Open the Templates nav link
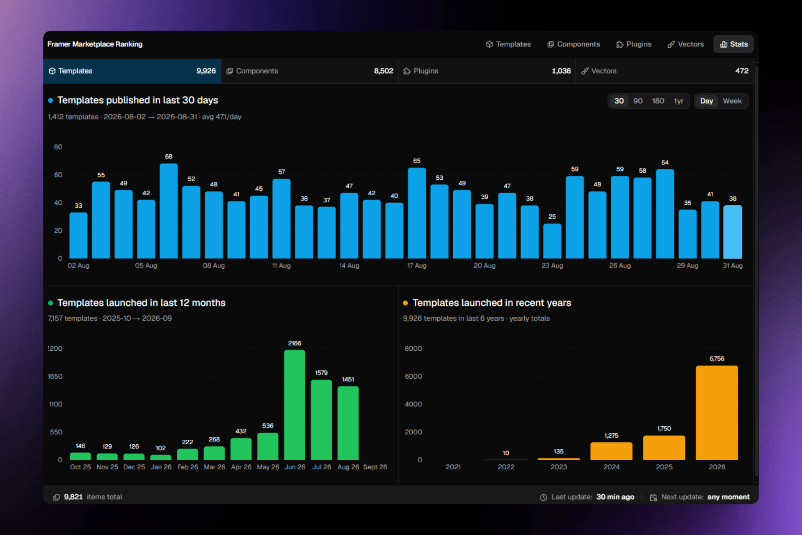 508,44
